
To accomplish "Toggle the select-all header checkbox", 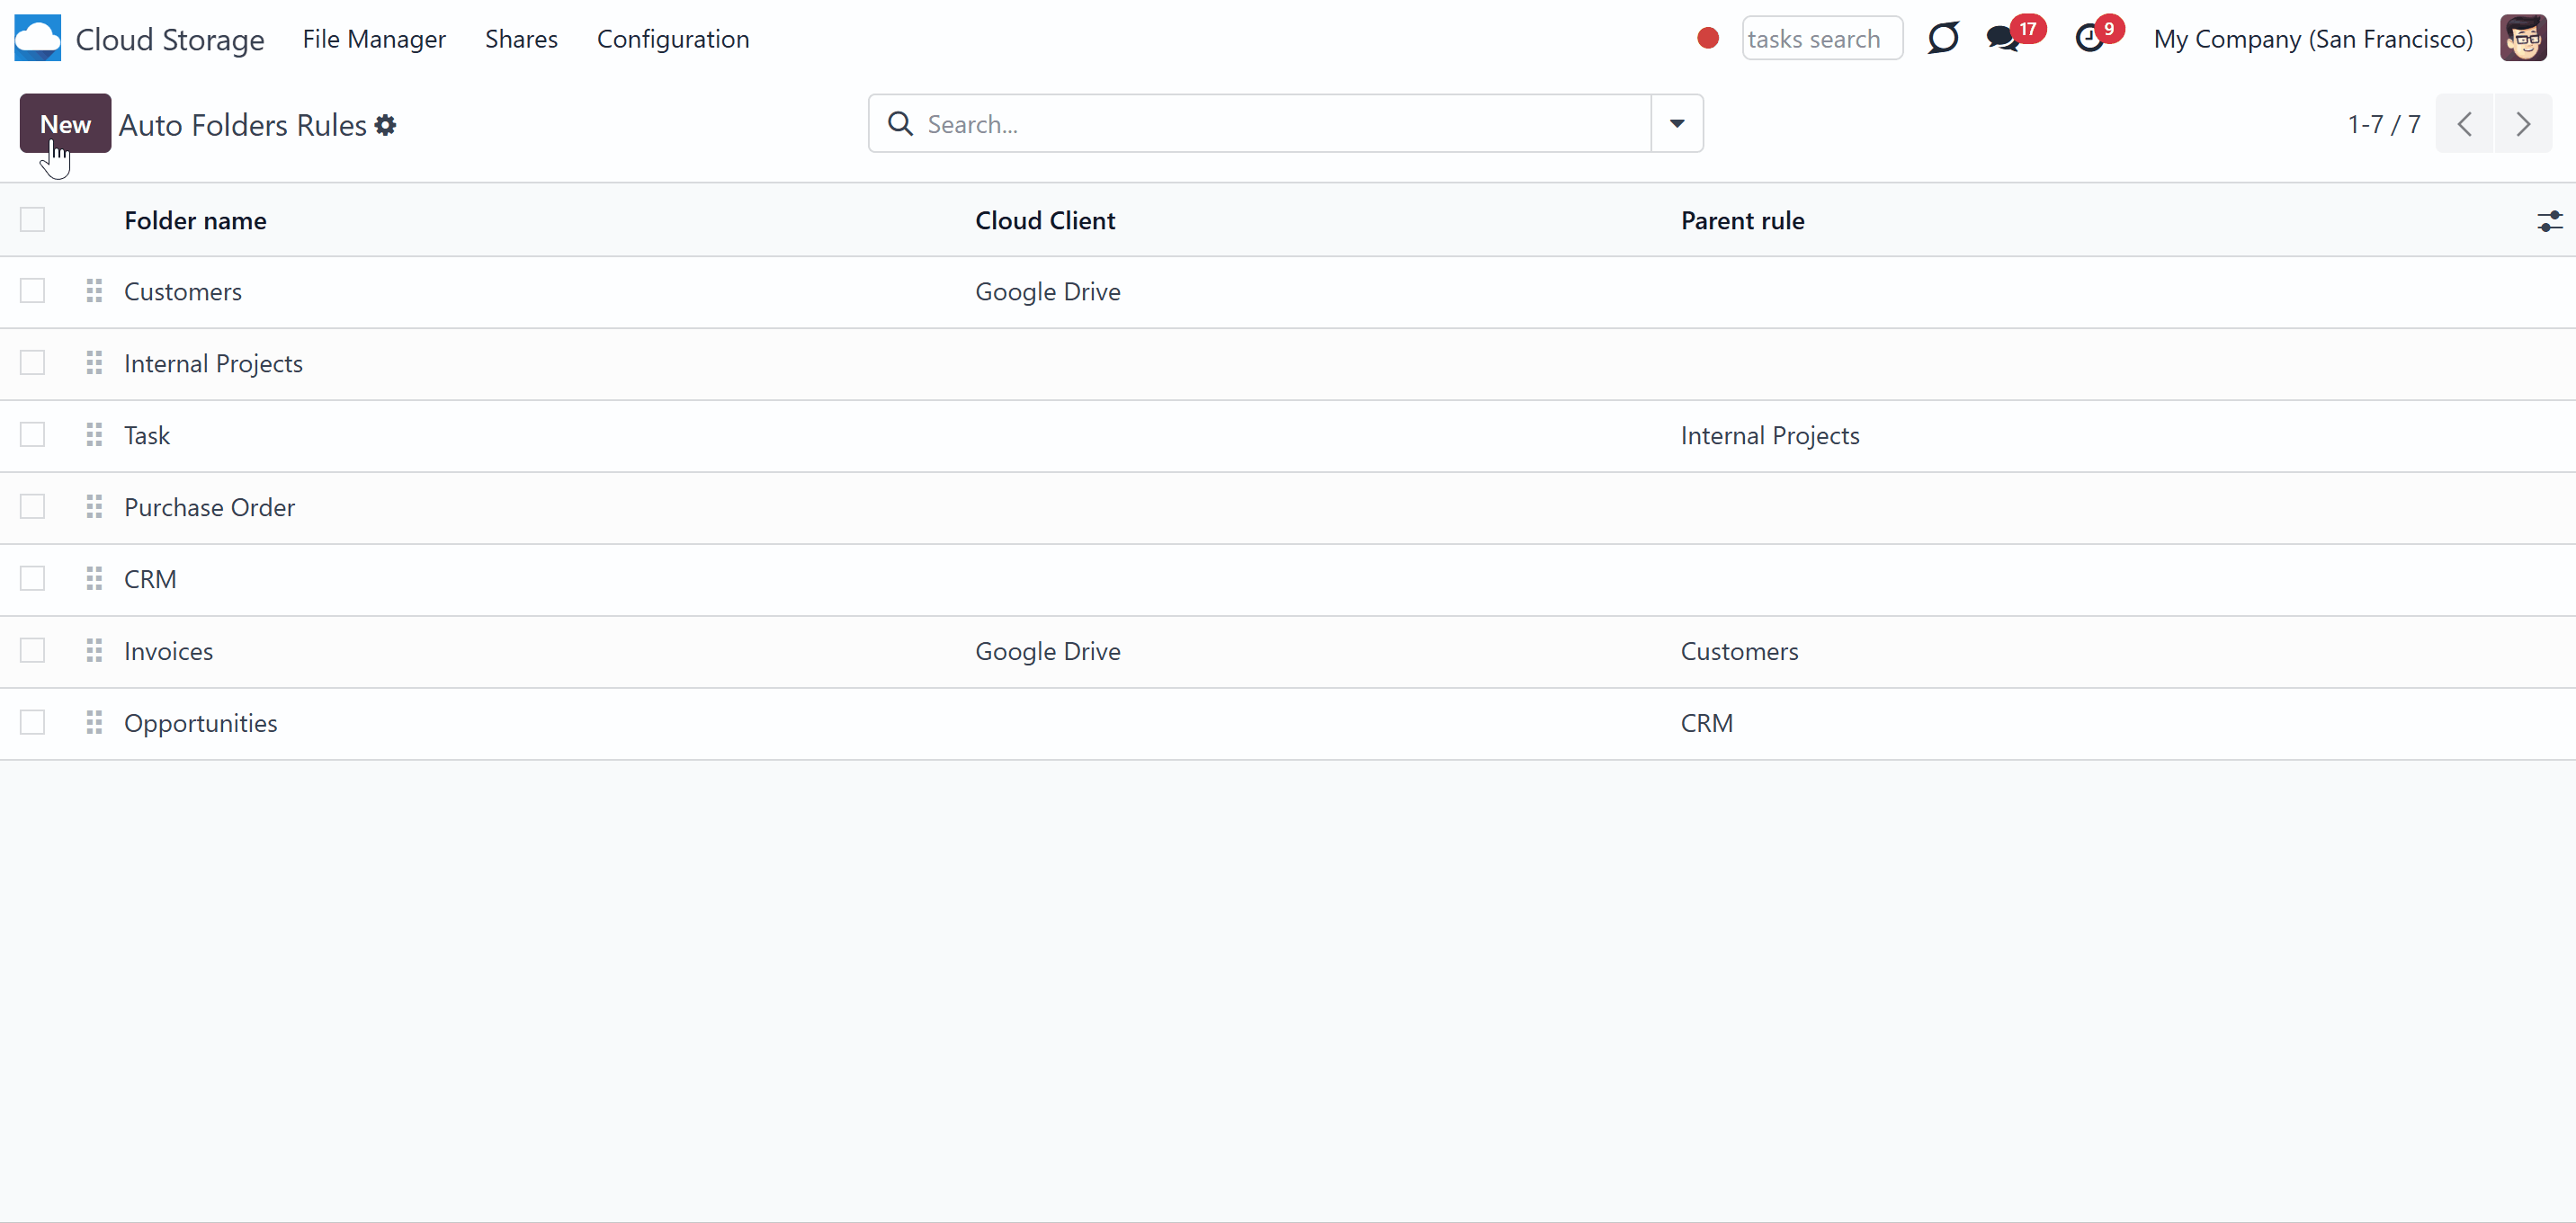I will tap(33, 219).
